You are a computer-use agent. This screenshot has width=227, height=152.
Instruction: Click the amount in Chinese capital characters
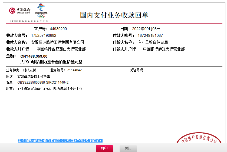click(51, 62)
